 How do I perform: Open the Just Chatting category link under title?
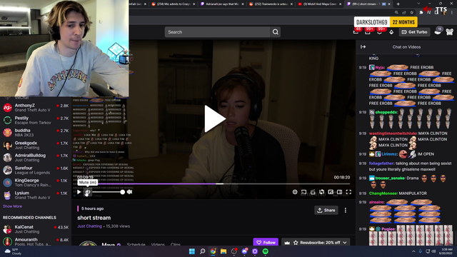[89, 226]
